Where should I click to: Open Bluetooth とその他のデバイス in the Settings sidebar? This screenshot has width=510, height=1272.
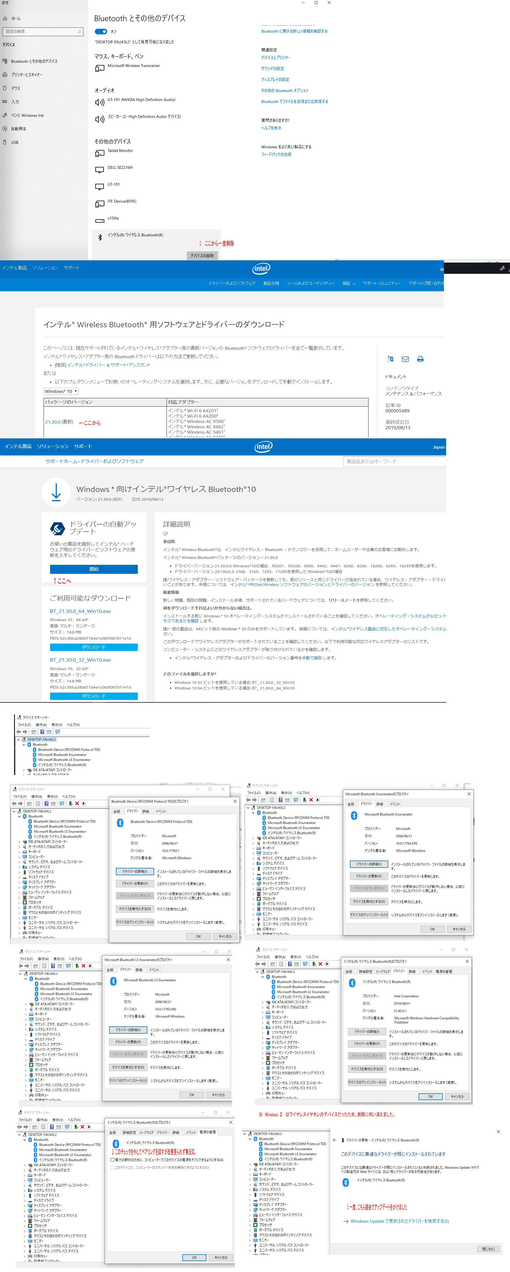click(x=31, y=61)
